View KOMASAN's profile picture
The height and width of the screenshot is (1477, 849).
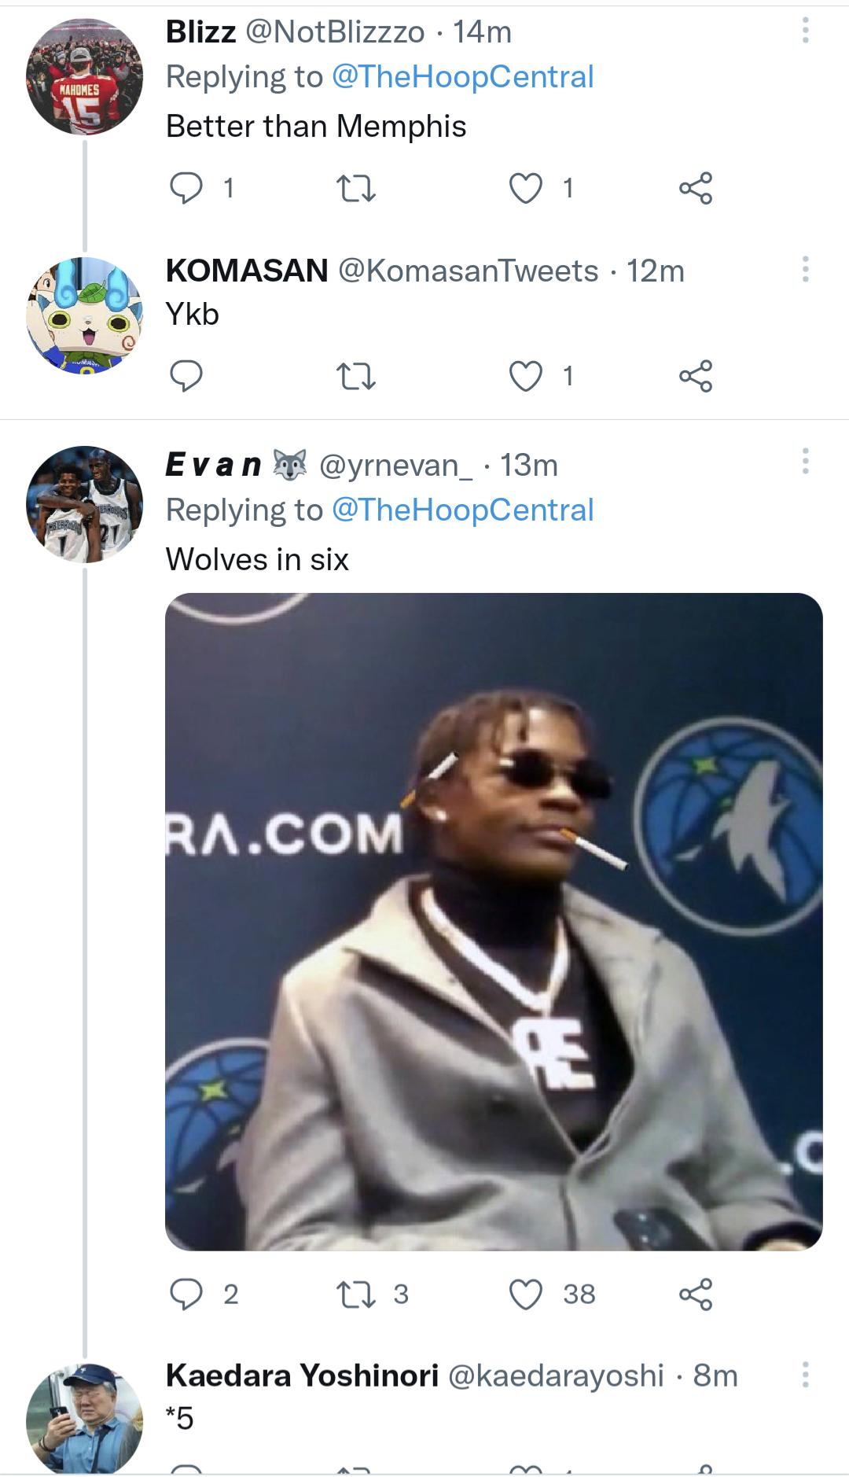85,315
